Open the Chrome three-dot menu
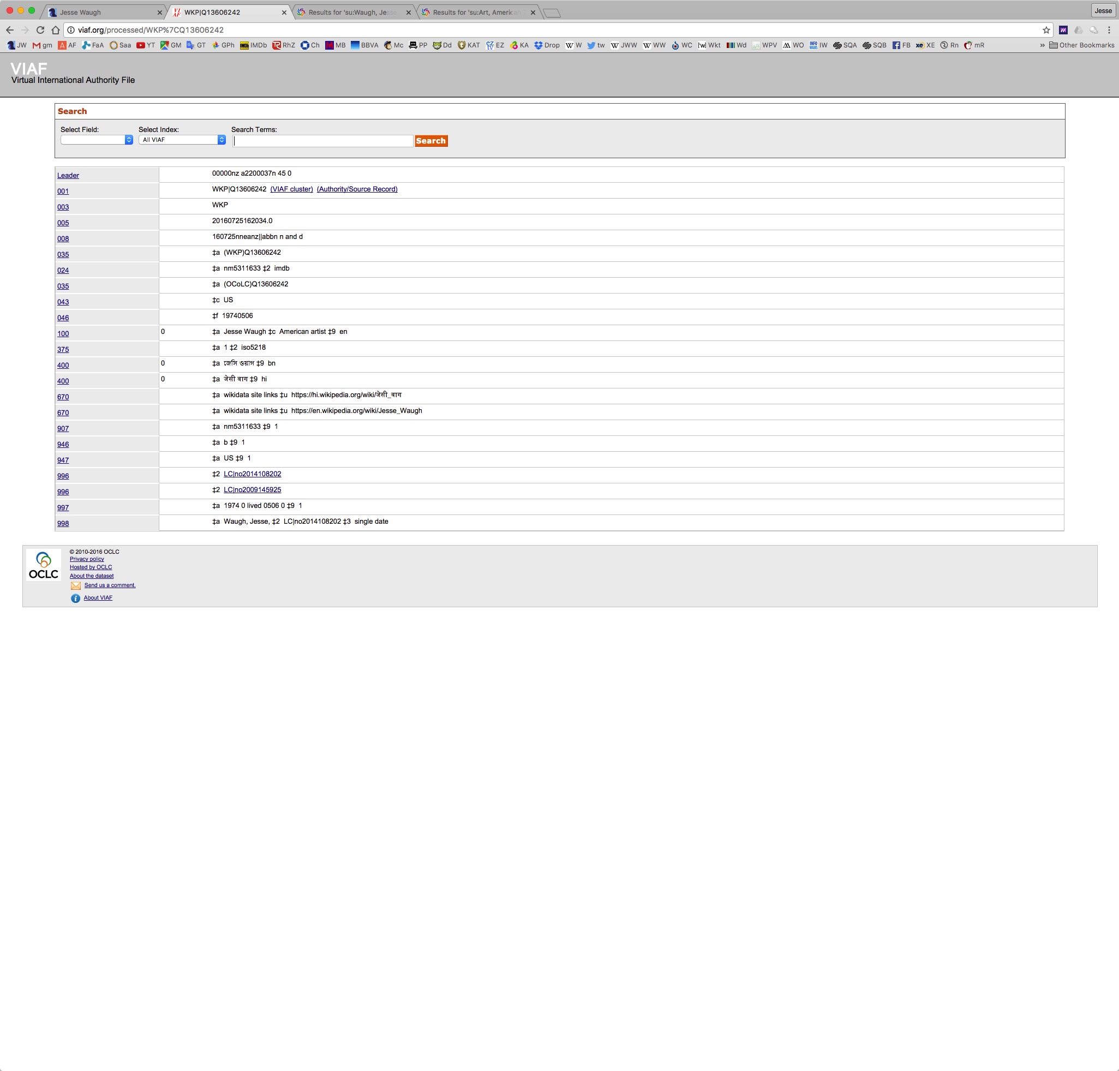The width and height of the screenshot is (1119, 1071). coord(1109,30)
